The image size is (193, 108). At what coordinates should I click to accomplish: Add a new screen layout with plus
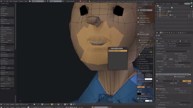click(45, 1)
